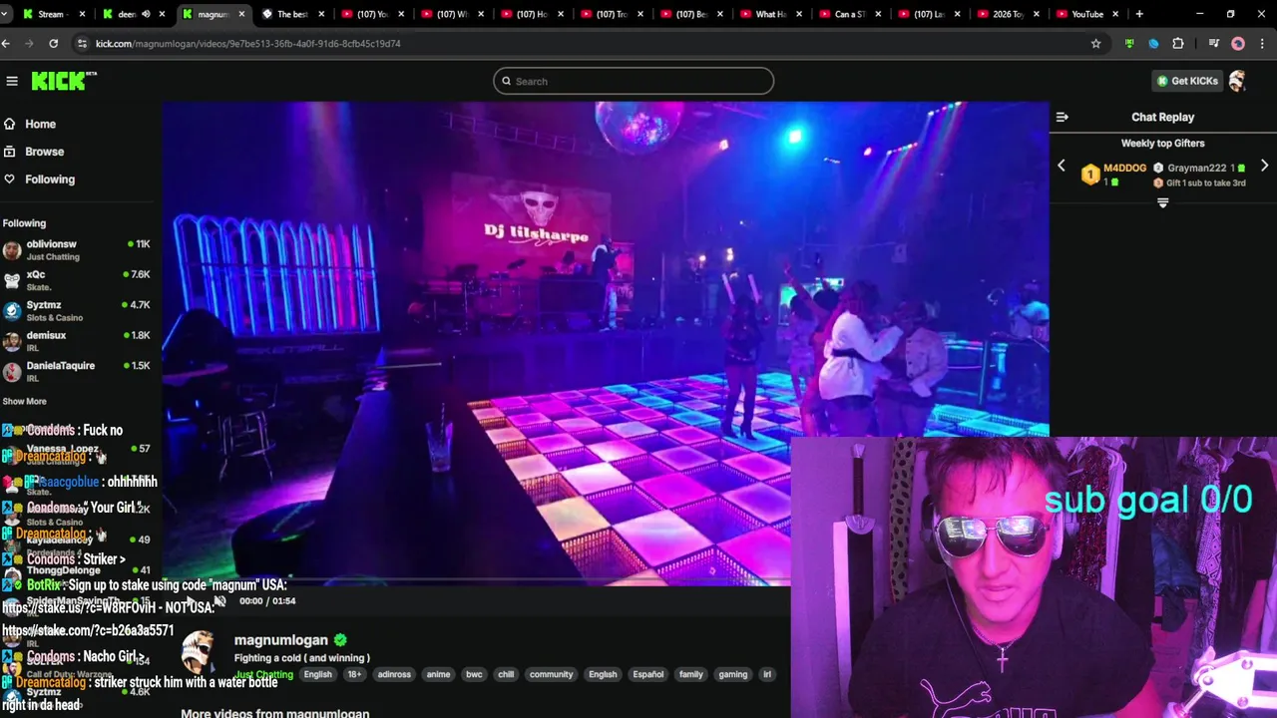Select the chill tag
Viewport: 1277px width, 718px height.
pyautogui.click(x=506, y=674)
